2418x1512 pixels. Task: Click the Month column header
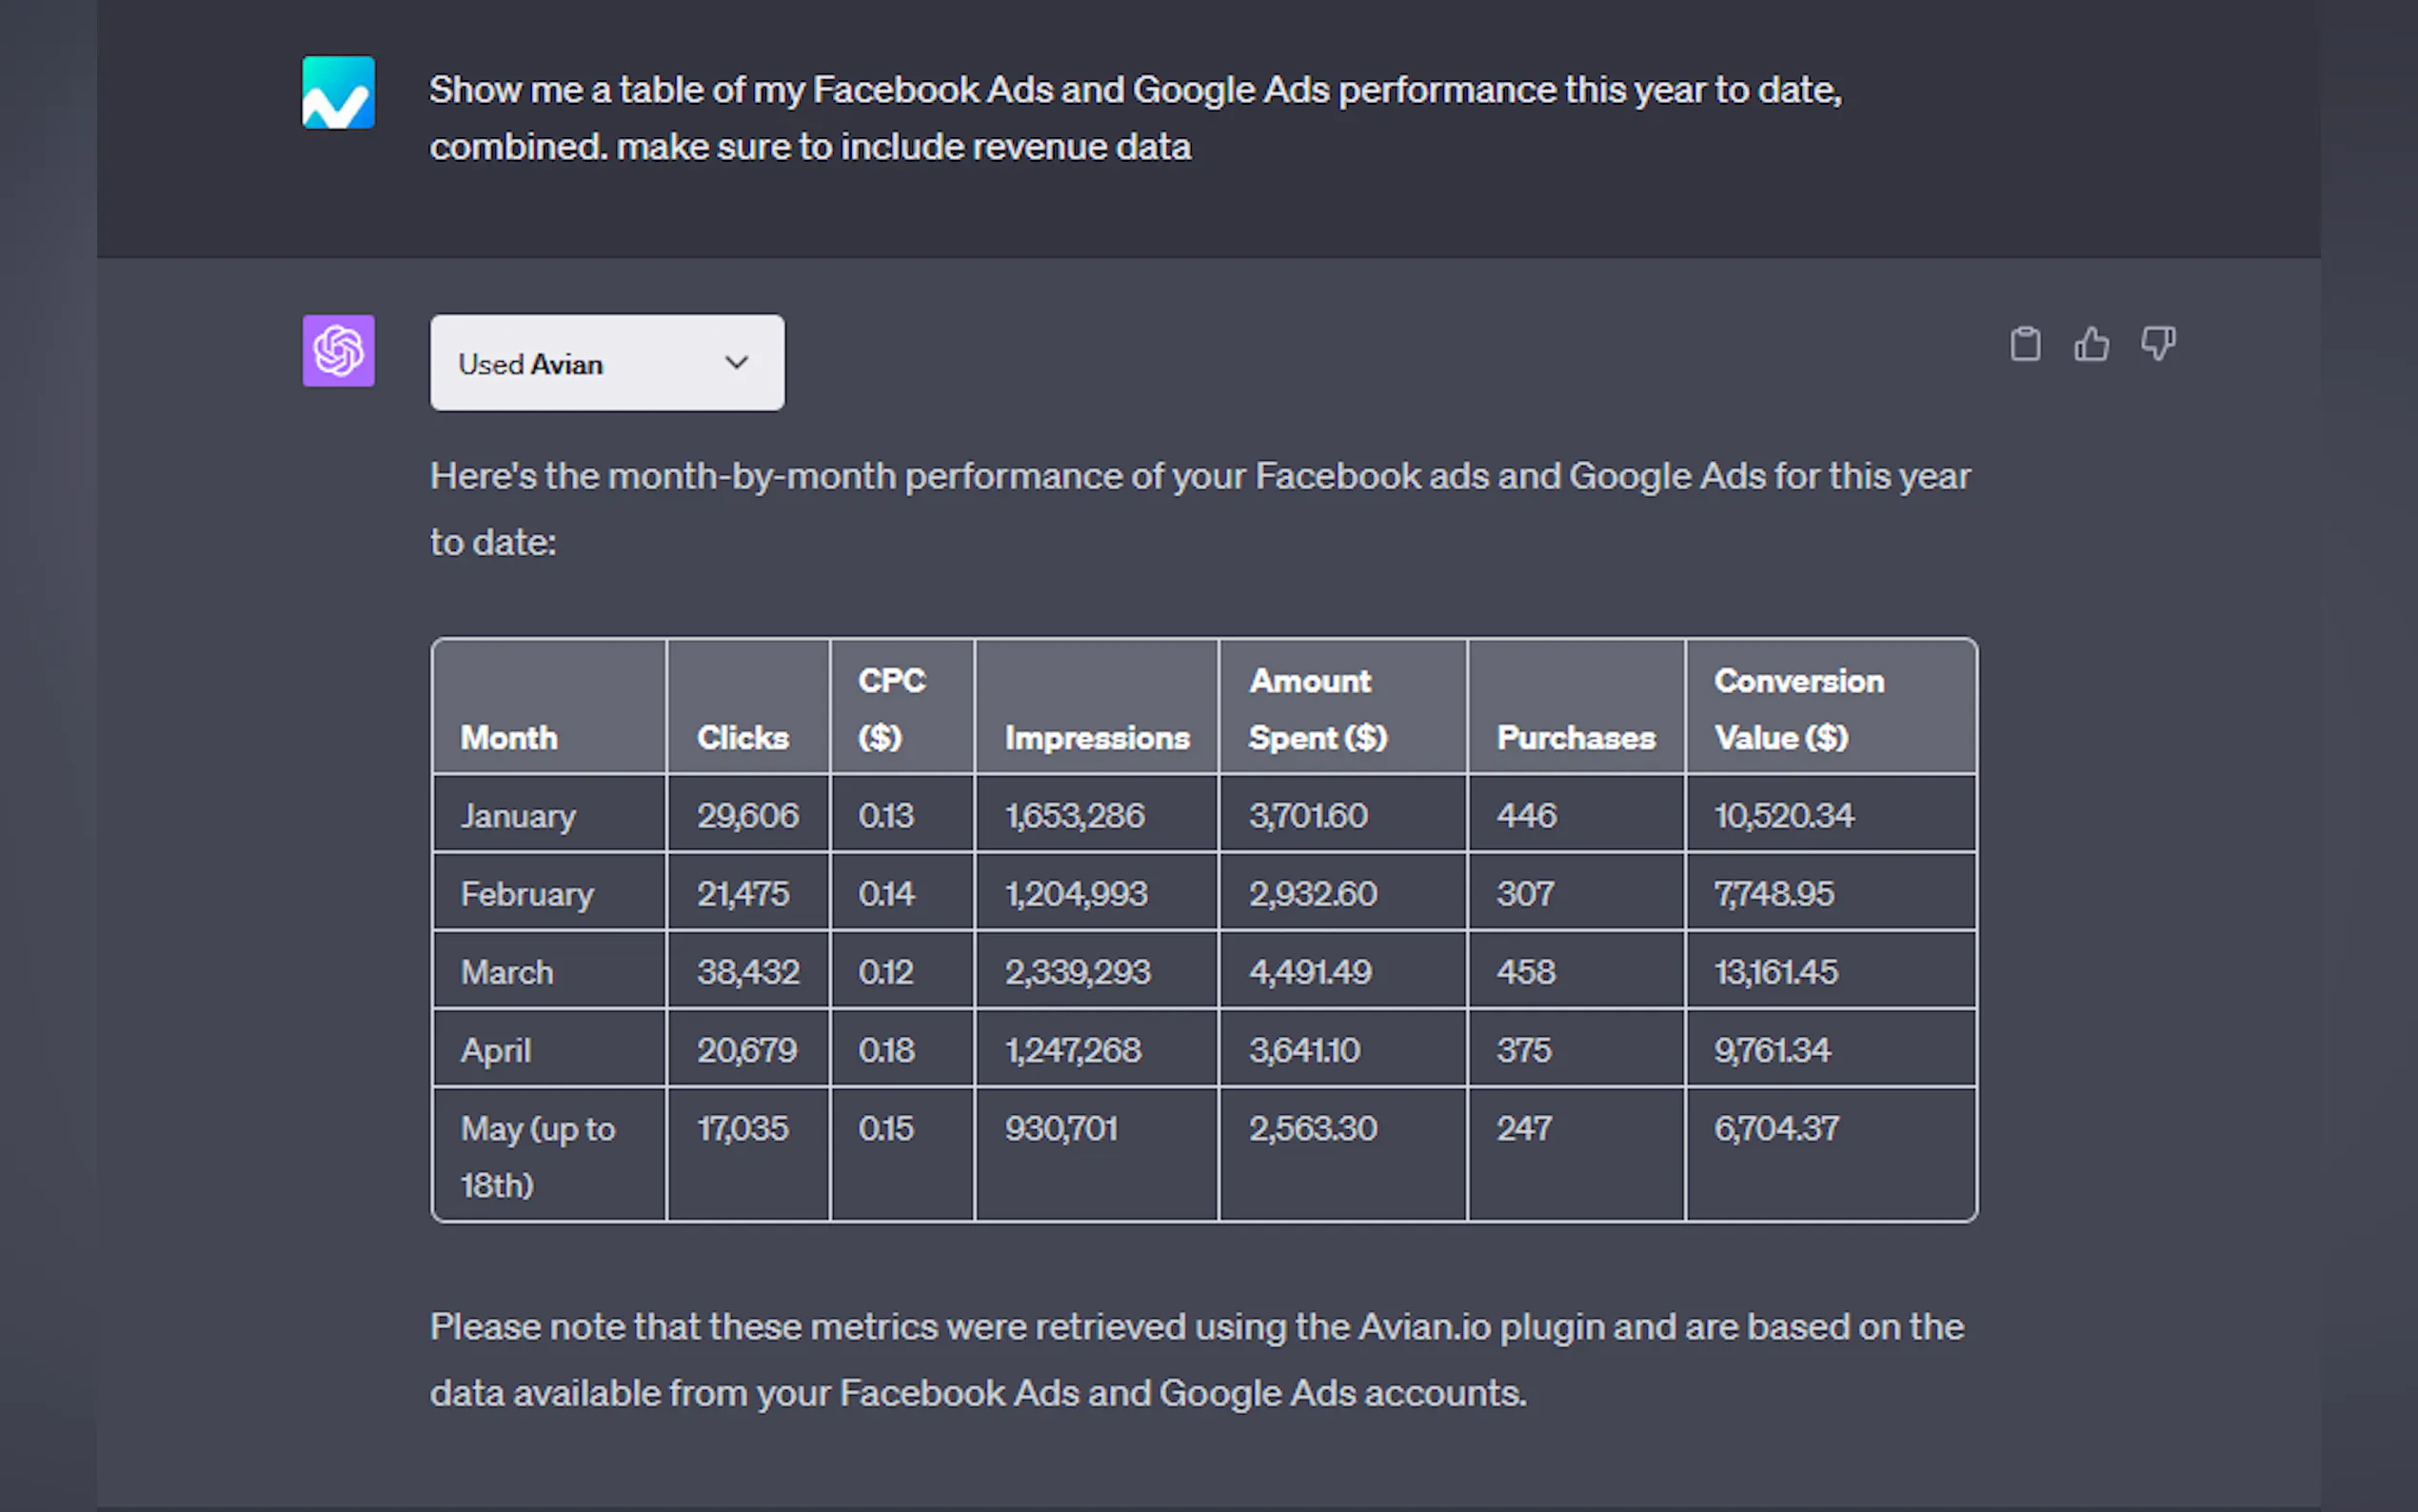(508, 738)
